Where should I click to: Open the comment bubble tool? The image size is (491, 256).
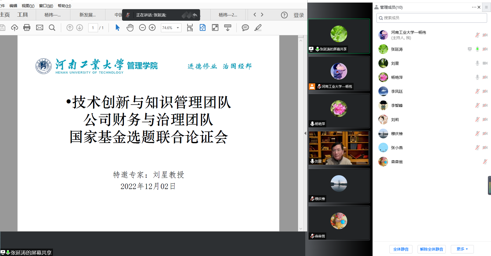[x=245, y=28]
